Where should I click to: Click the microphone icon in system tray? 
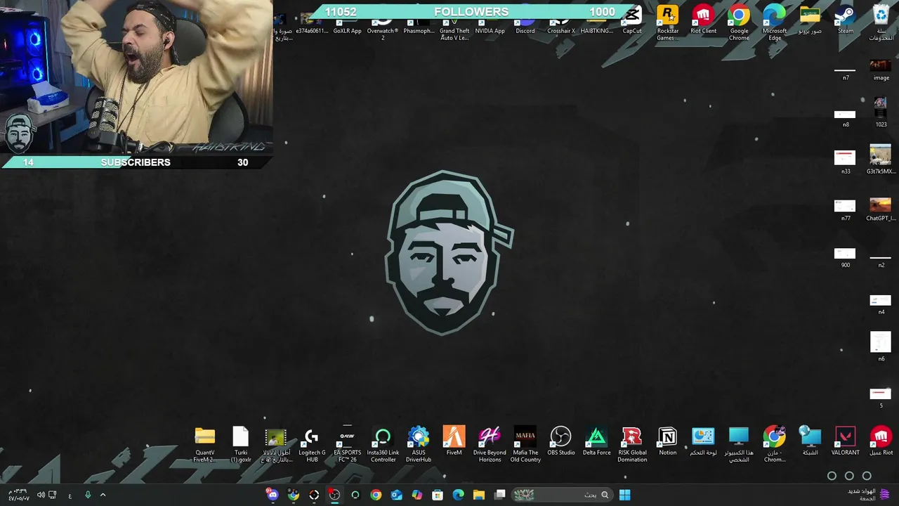88,495
